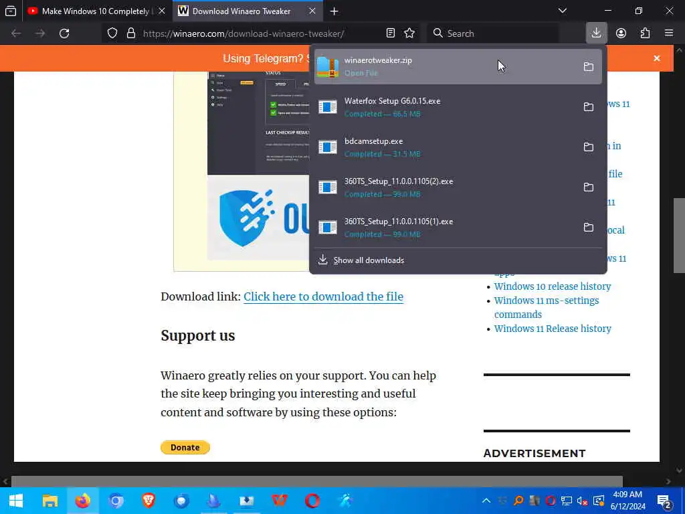Open the network tray icon
The image size is (685, 514).
567,501
